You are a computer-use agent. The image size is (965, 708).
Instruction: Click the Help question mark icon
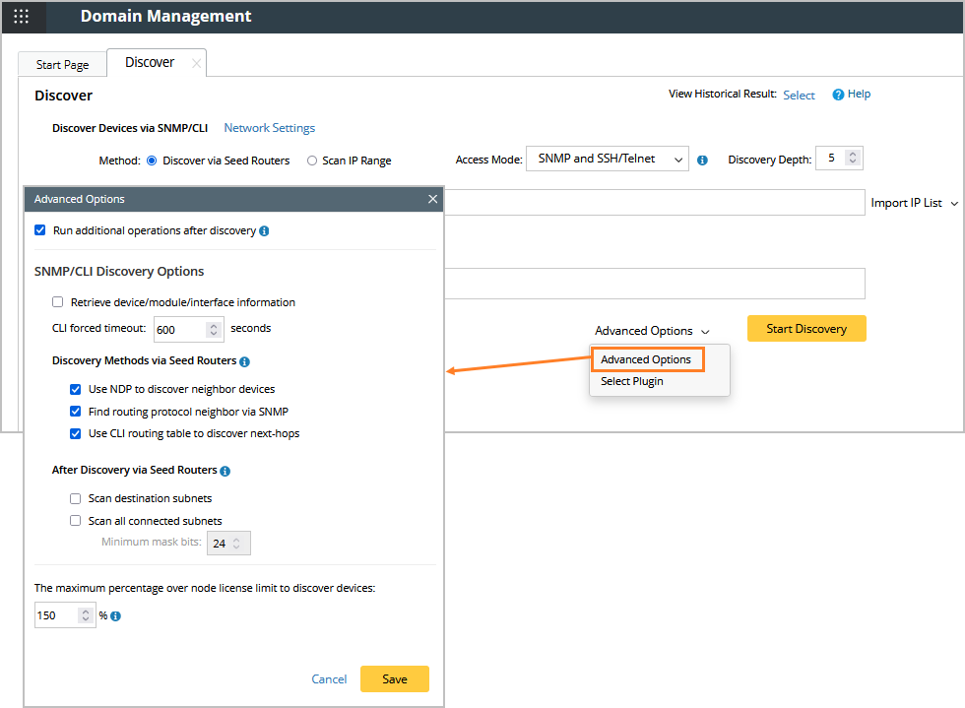click(x=838, y=95)
